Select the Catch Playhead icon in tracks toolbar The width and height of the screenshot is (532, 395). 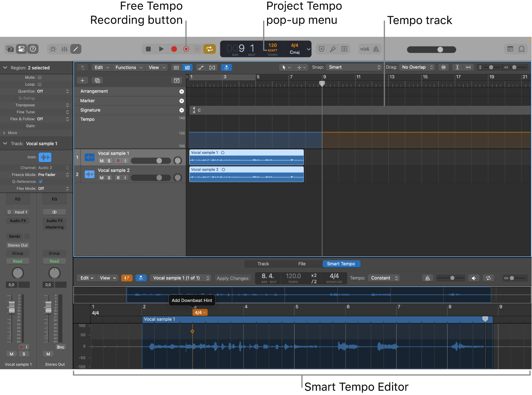(x=227, y=67)
